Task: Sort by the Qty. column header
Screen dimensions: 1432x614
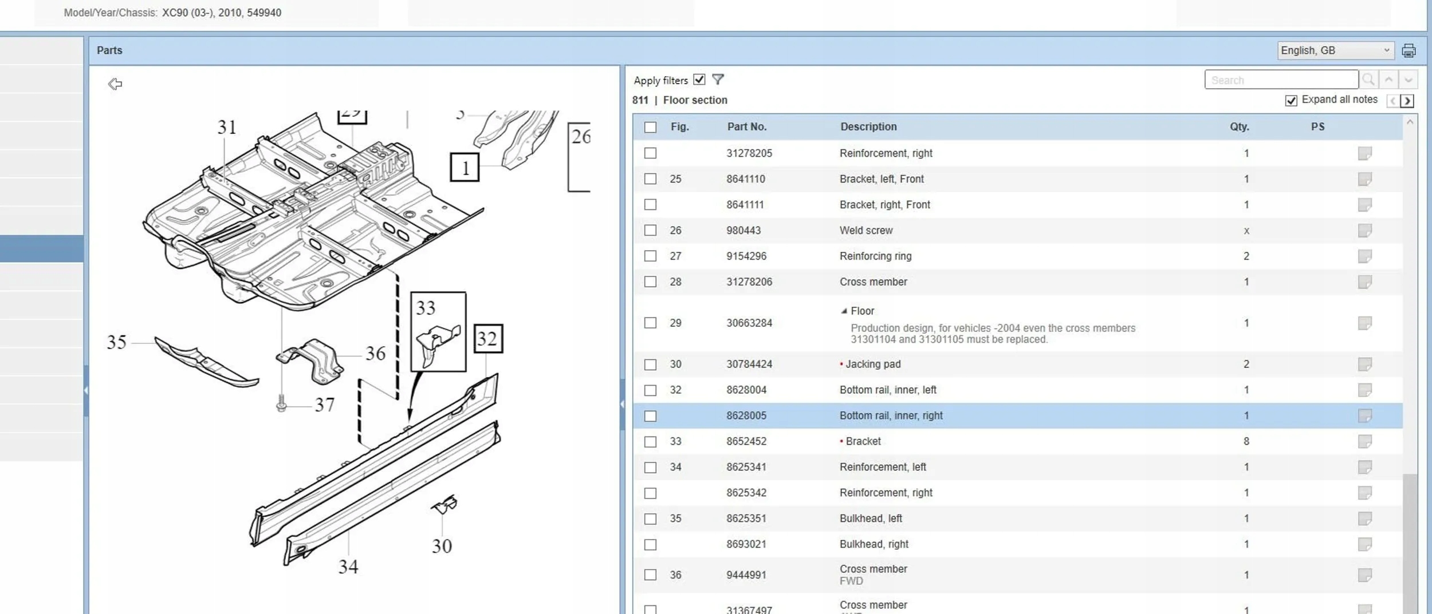Action: (1239, 127)
